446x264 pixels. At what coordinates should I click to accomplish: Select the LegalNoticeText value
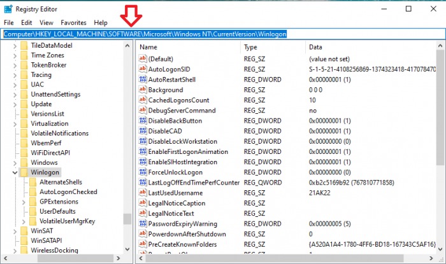[x=171, y=213]
